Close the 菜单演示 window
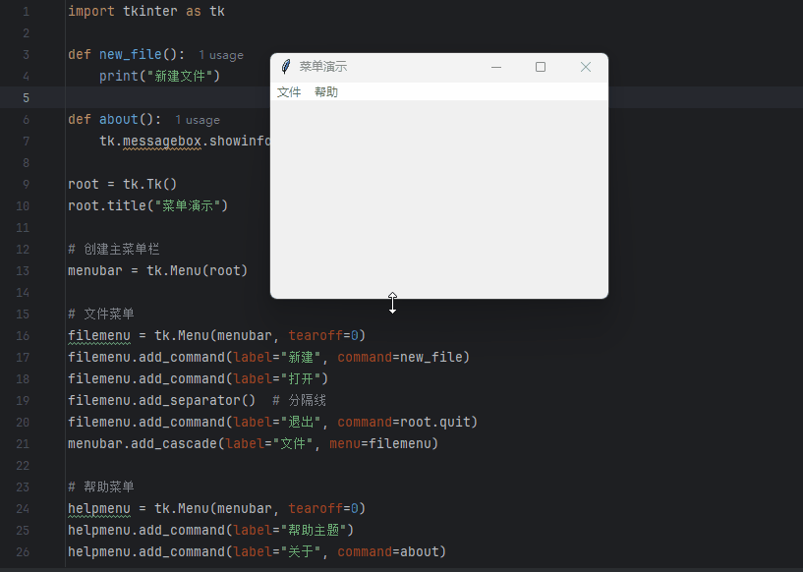The height and width of the screenshot is (572, 803). 586,67
